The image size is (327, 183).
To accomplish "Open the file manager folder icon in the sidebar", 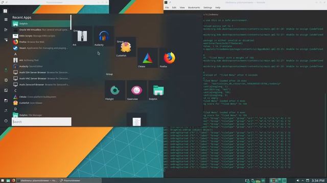I will coord(6,101).
